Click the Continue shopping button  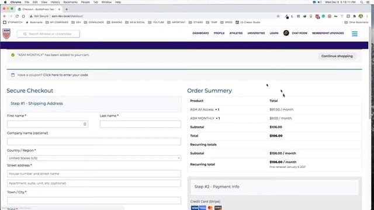[x=337, y=56]
